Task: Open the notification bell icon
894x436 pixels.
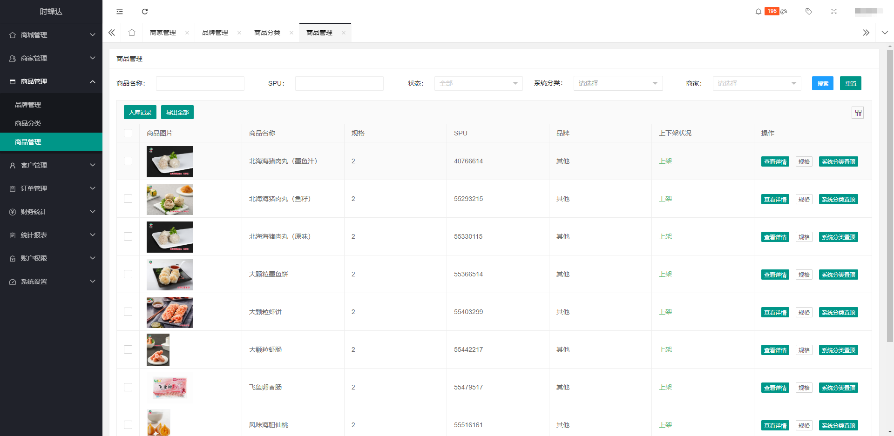Action: [x=759, y=11]
